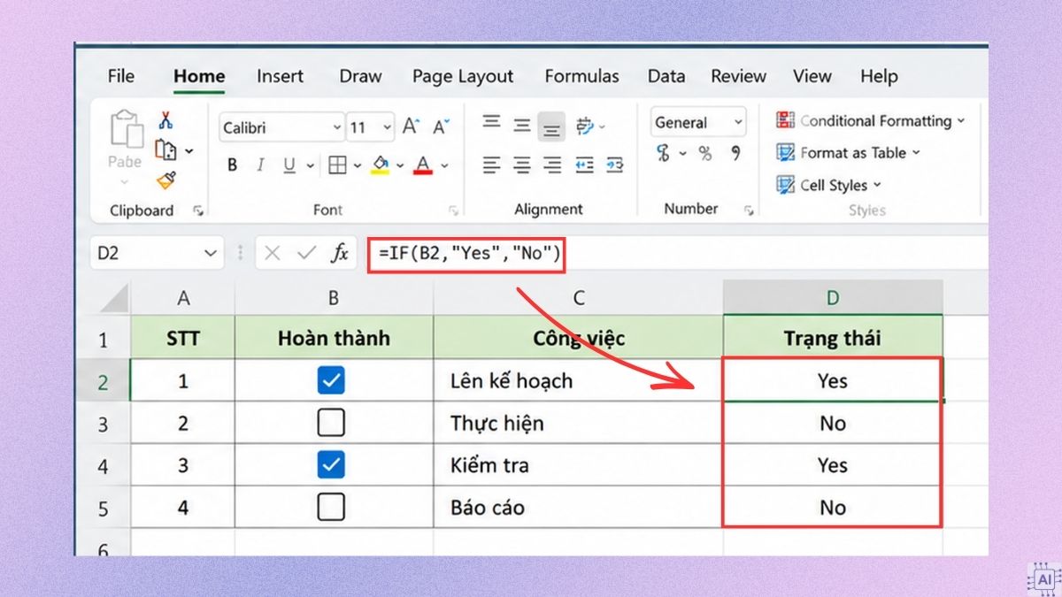
Task: Select the Format Painter brush icon
Action: pyautogui.click(x=165, y=180)
